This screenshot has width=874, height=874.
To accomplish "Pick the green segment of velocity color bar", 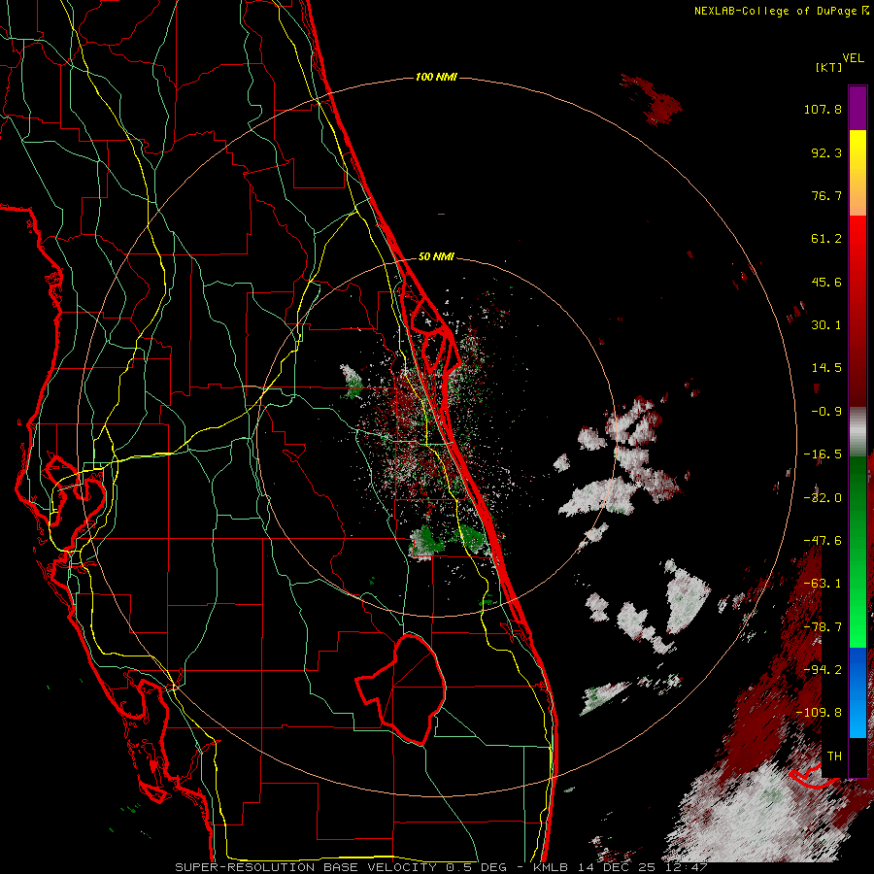I will click(857, 552).
